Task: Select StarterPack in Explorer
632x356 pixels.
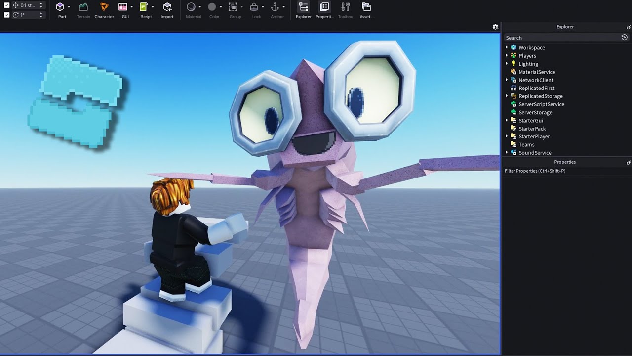Action: (532, 129)
